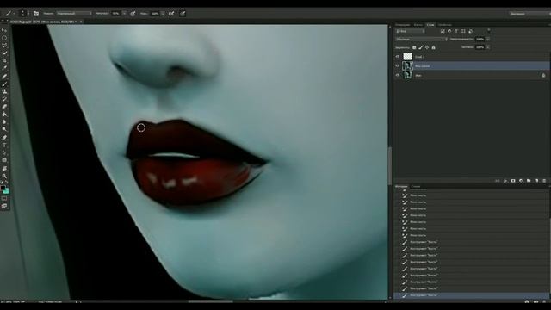The image size is (551, 310).
Task: Select the Paint Bucket tool
Action: [x=4, y=115]
